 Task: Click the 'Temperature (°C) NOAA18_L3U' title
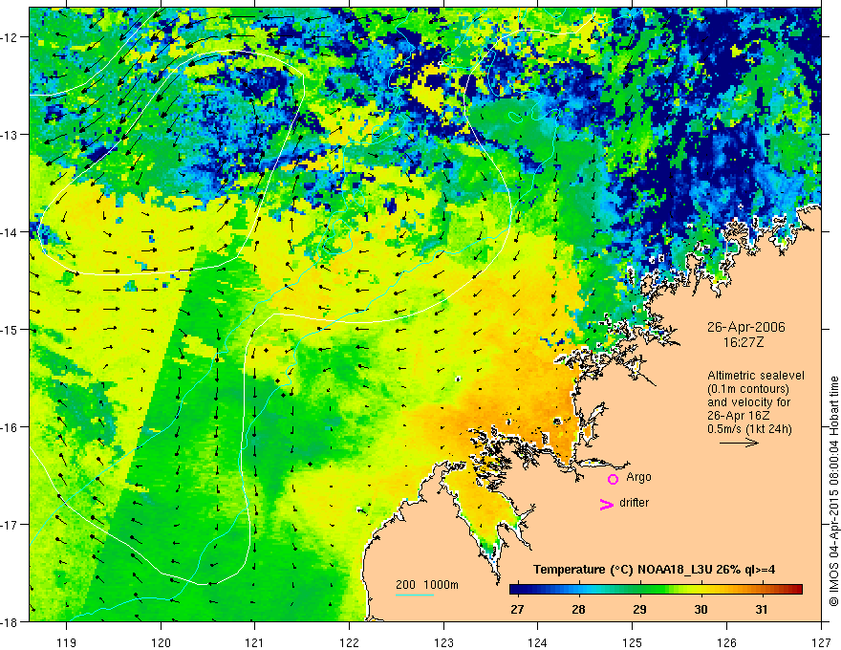click(x=654, y=570)
